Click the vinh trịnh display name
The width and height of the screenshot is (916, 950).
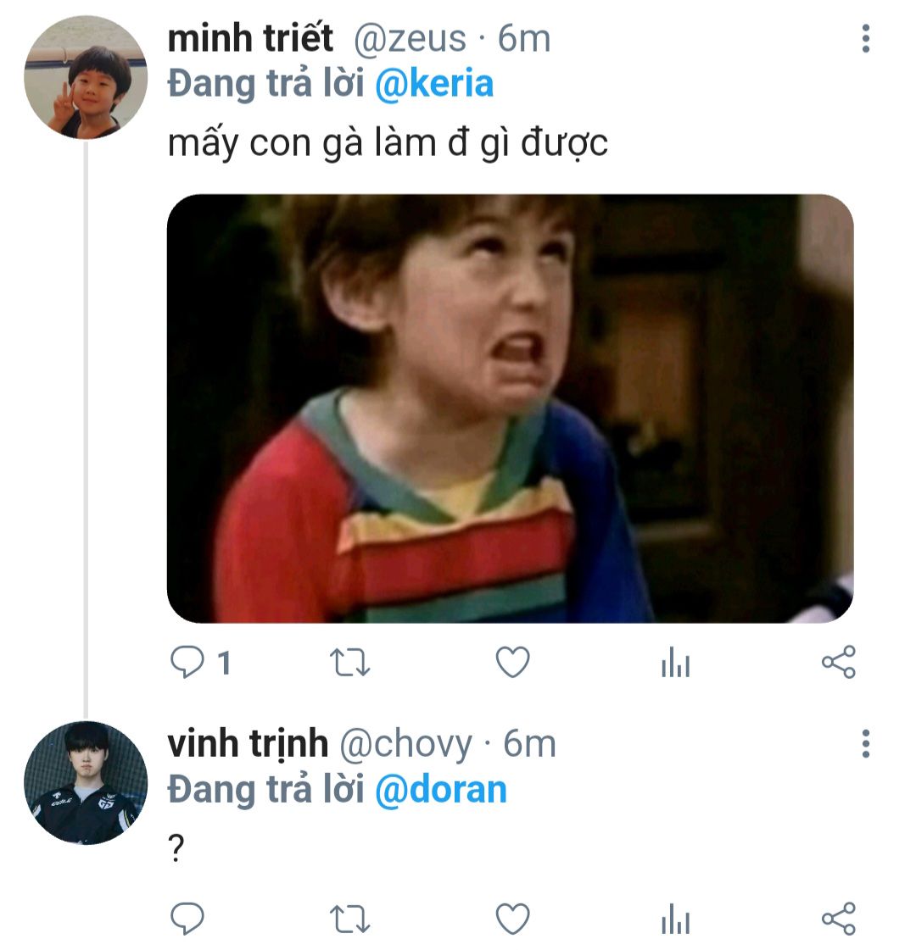248,743
